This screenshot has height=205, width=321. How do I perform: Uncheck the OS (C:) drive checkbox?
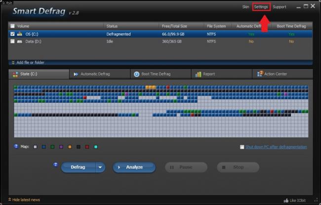[x=12, y=34]
